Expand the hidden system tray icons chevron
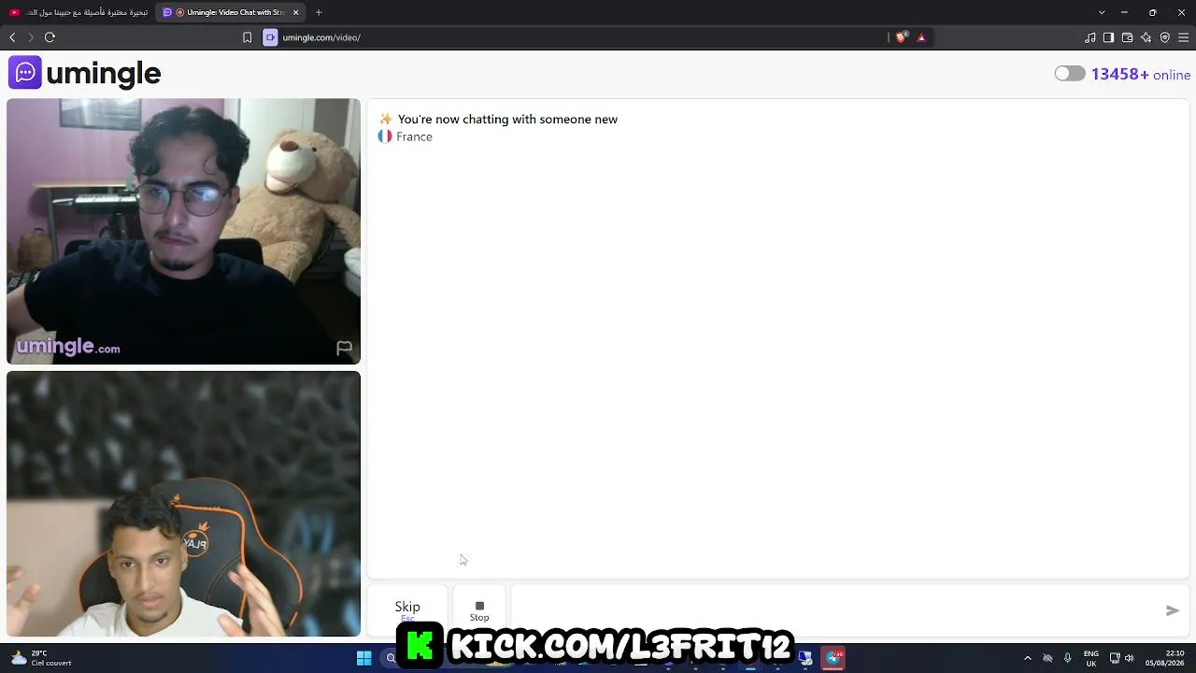This screenshot has width=1196, height=673. coord(1028,658)
